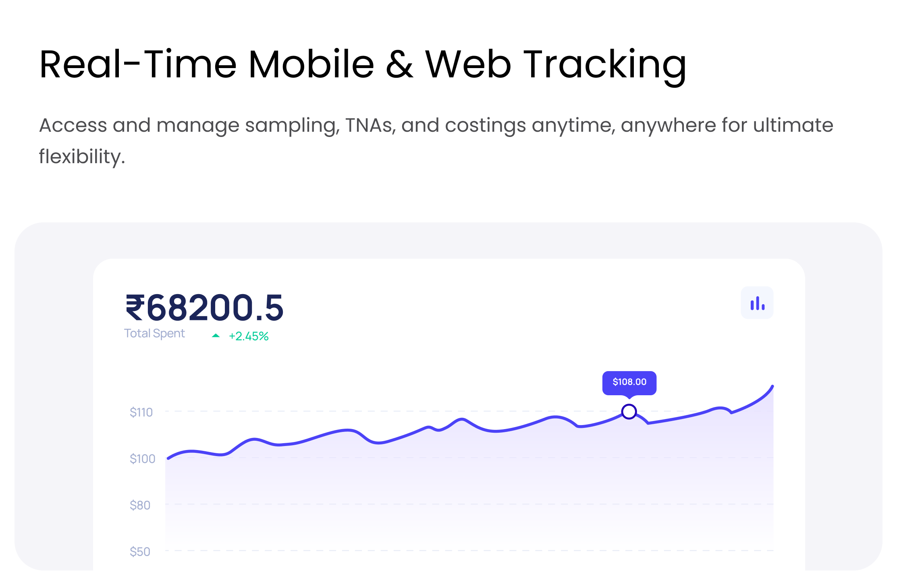Image resolution: width=897 pixels, height=585 pixels.
Task: Click the word "Access" starting the description
Action: coord(73,125)
